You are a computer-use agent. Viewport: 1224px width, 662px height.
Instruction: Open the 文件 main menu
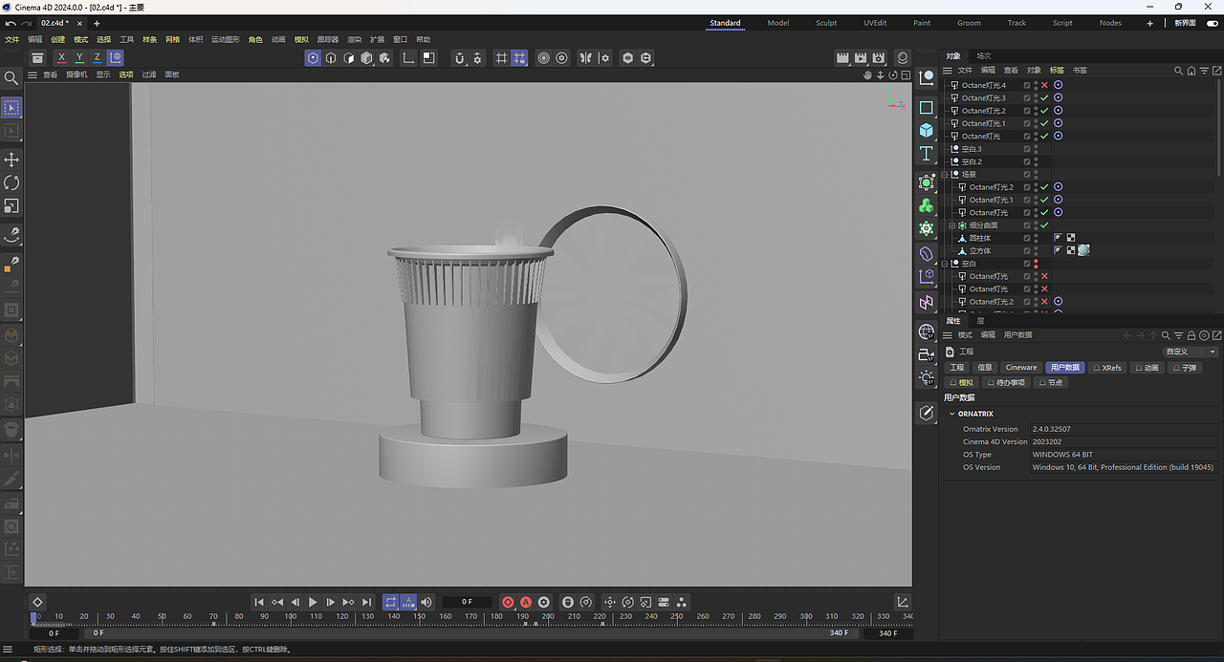(11, 39)
